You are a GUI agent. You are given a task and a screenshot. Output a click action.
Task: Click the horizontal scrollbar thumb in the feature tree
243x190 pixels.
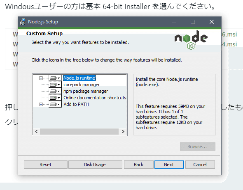pyautogui.click(x=79, y=131)
